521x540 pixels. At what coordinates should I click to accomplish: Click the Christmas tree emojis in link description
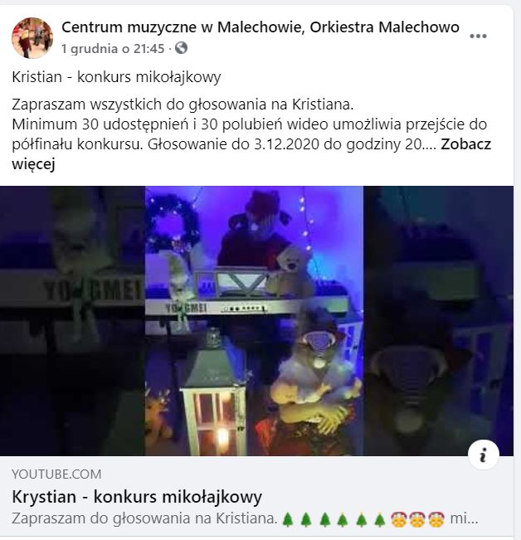pos(334,519)
